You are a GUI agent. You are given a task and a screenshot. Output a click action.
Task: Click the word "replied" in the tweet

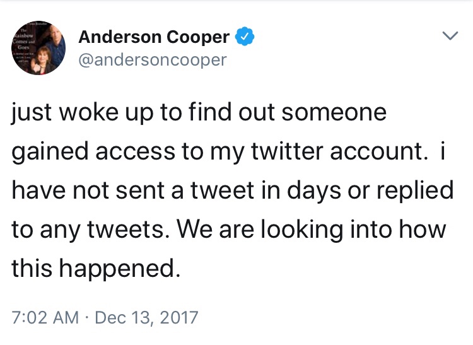point(415,190)
